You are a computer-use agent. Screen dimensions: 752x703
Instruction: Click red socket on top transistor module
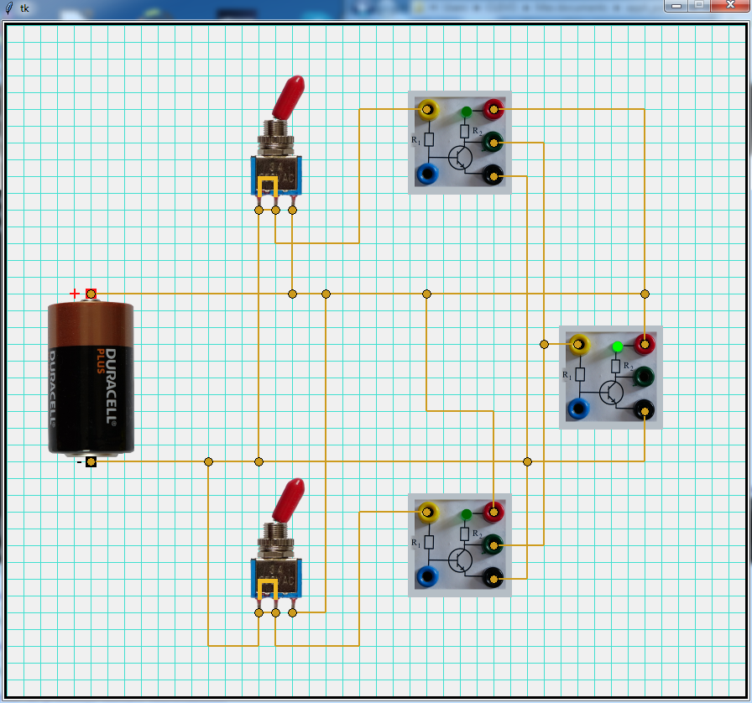click(493, 109)
